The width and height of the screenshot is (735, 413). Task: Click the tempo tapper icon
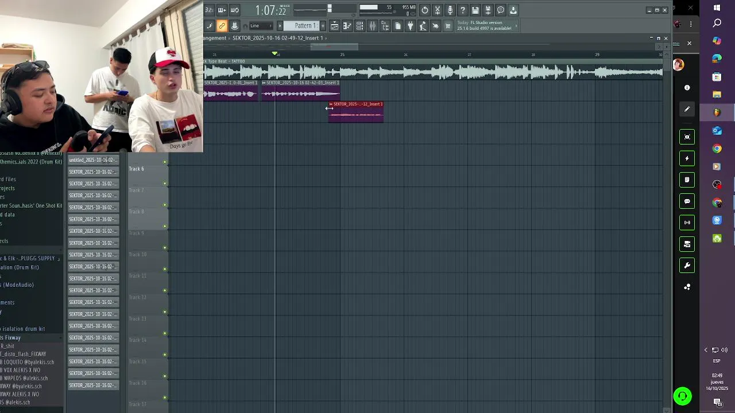tap(423, 26)
